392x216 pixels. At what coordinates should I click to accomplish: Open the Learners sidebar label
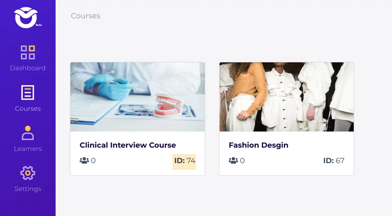(28, 149)
